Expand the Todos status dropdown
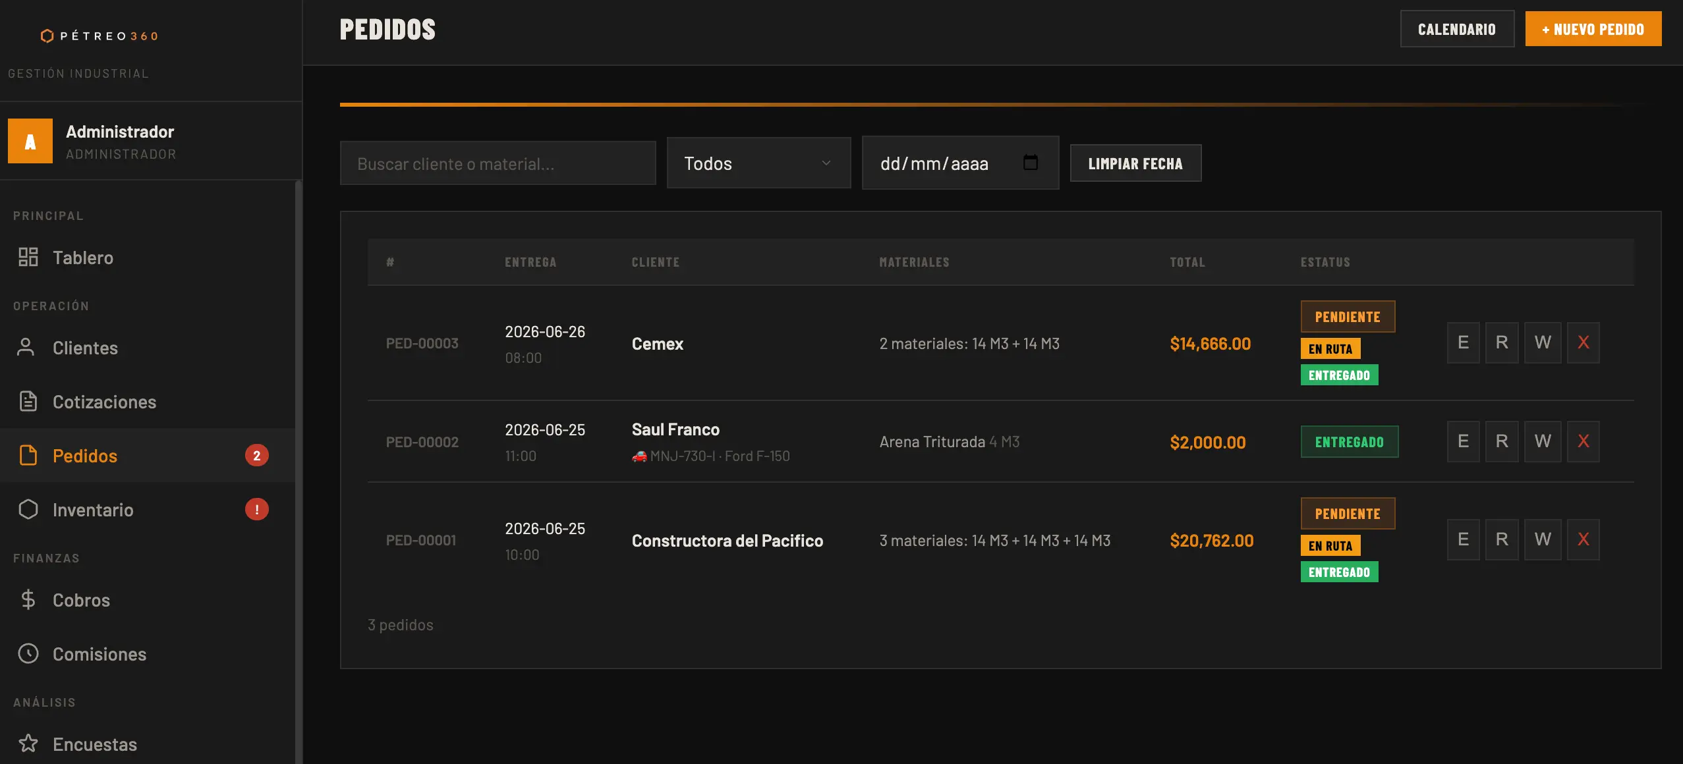 point(758,163)
